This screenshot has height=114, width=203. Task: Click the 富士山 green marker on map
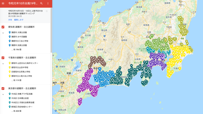[x=141, y=63]
